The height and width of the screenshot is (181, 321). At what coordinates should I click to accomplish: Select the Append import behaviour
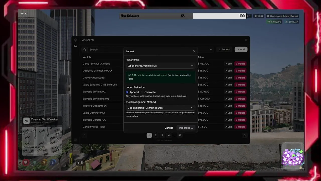click(x=132, y=92)
